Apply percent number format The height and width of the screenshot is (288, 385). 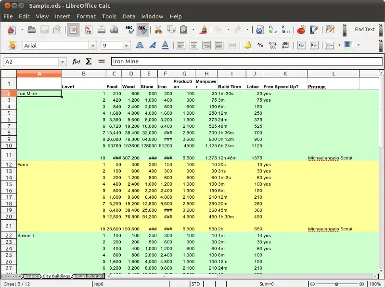click(260, 46)
